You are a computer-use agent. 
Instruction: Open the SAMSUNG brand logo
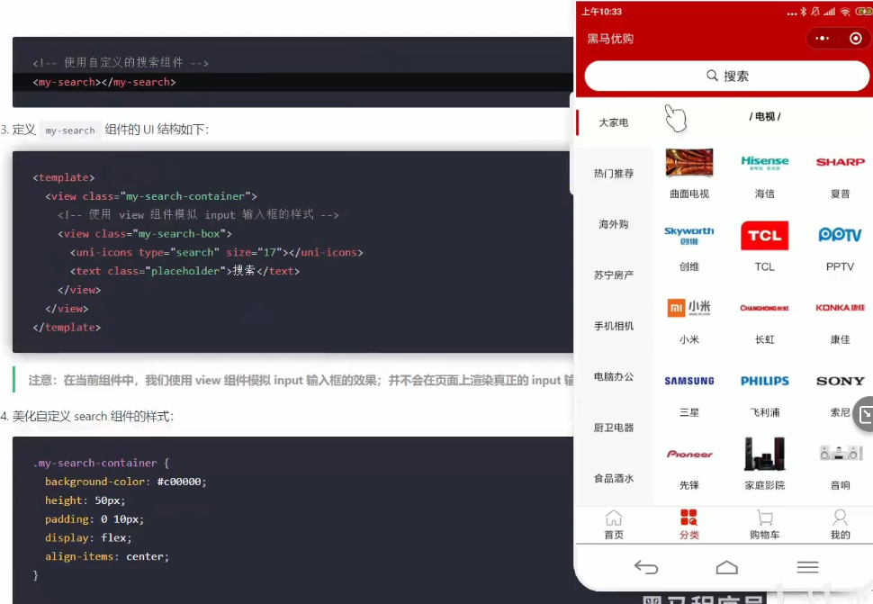pyautogui.click(x=689, y=381)
